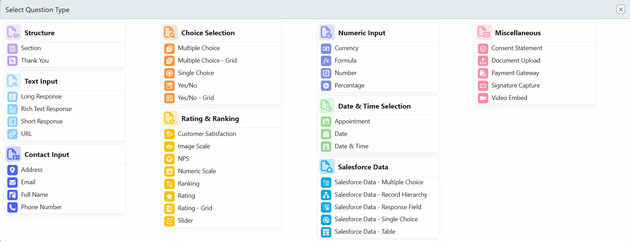Pick the Slider question type
Screen dimensions: 630x242
pos(185,221)
